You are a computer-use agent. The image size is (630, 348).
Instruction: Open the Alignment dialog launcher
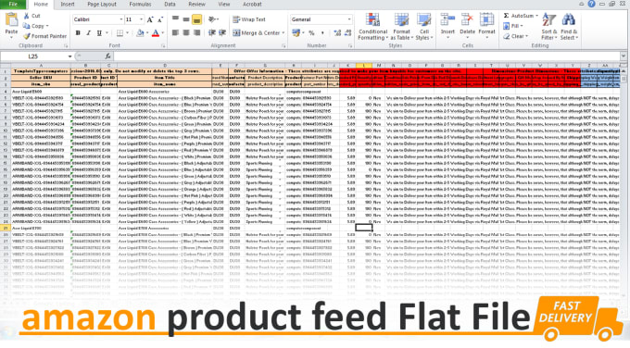[x=283, y=46]
